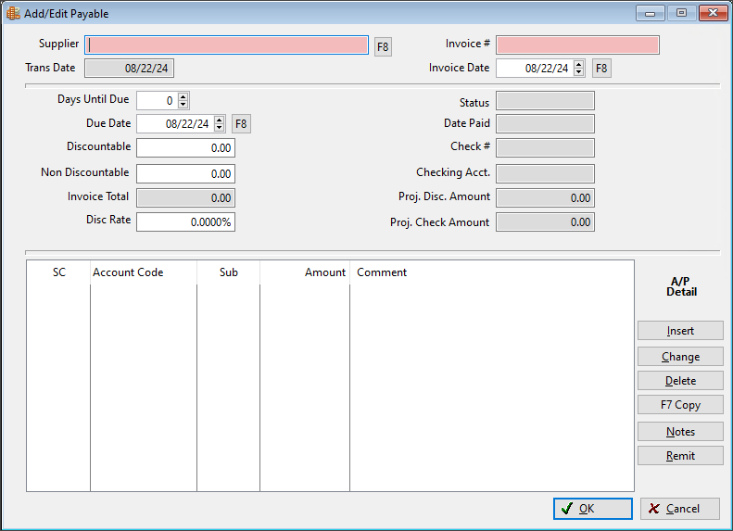733x531 pixels.
Task: Click the SC column header
Action: pyautogui.click(x=58, y=272)
